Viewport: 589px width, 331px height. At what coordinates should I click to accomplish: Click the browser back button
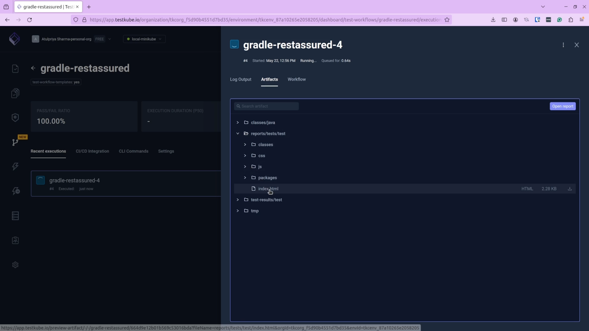point(7,20)
